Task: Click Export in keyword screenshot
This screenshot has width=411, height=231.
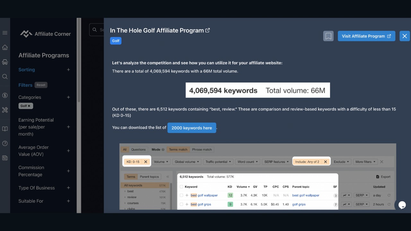Action: (x=383, y=177)
